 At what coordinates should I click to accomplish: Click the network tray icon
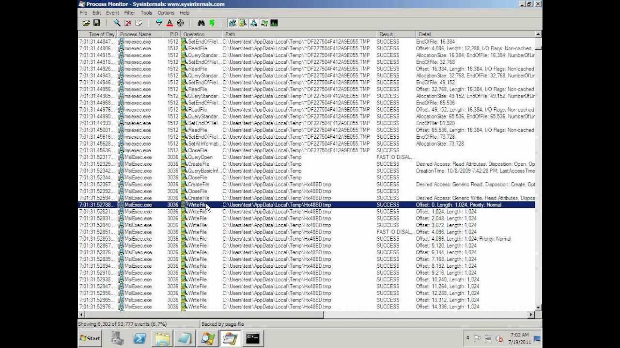[x=488, y=338]
